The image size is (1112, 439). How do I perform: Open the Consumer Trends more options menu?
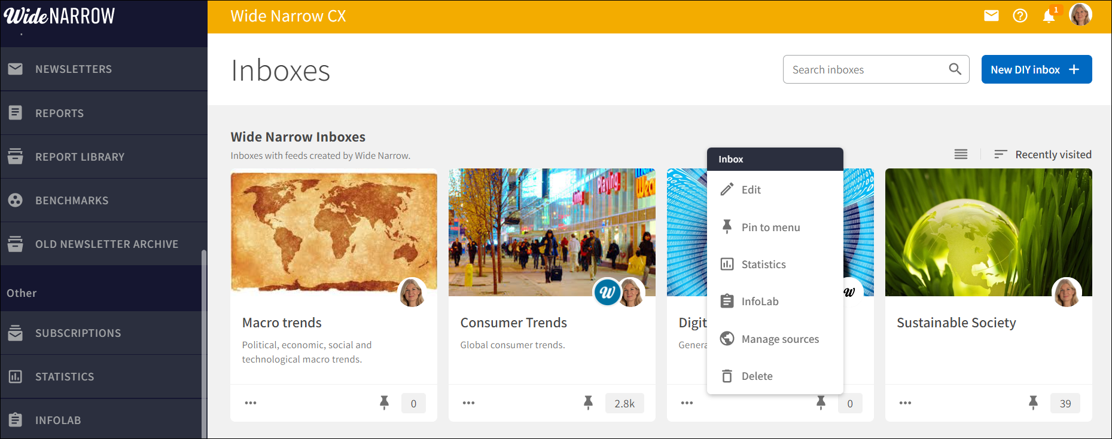pos(469,403)
